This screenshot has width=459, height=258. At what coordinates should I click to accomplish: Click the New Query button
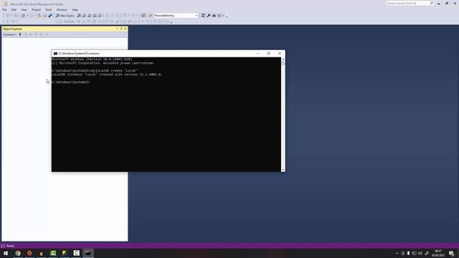tap(65, 16)
